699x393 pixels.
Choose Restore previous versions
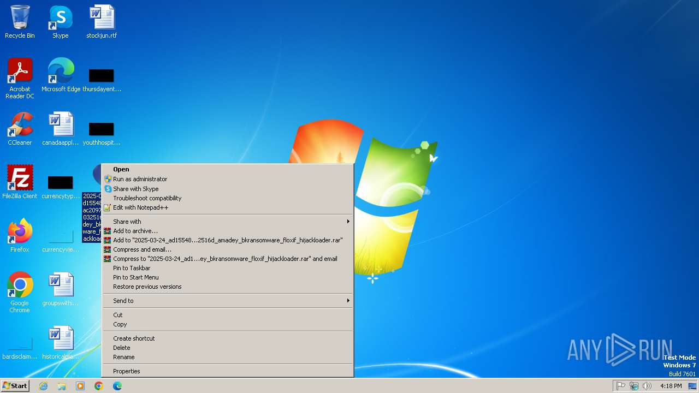[x=228, y=287]
